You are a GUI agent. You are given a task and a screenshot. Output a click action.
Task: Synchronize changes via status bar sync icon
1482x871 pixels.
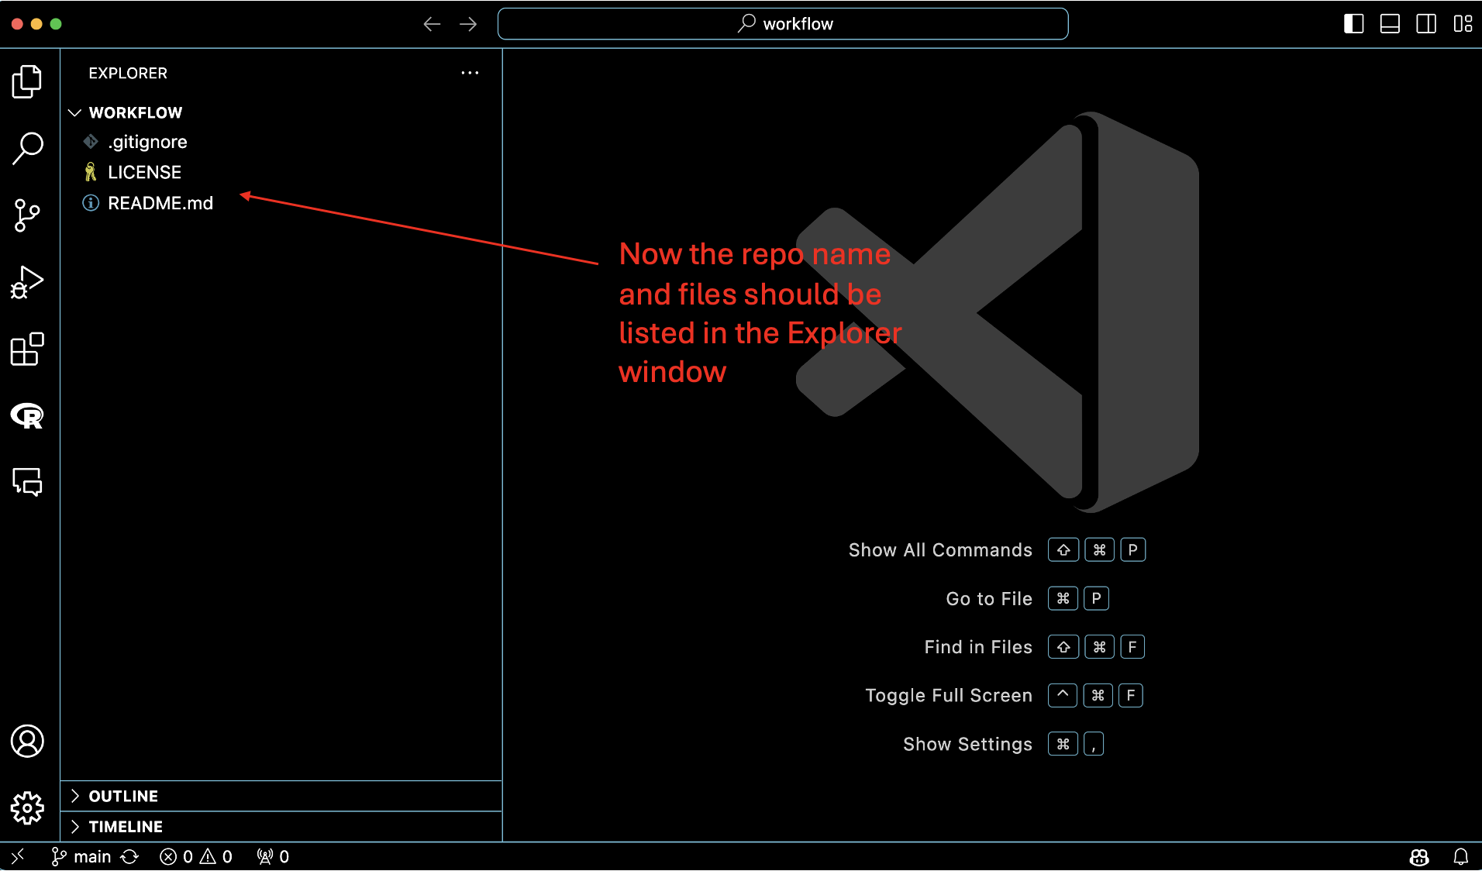(x=129, y=856)
